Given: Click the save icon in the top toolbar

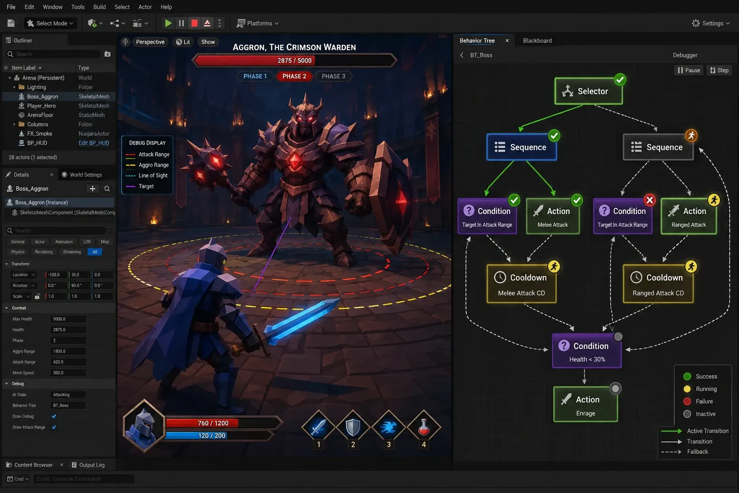Looking at the screenshot, I should click(x=11, y=23).
